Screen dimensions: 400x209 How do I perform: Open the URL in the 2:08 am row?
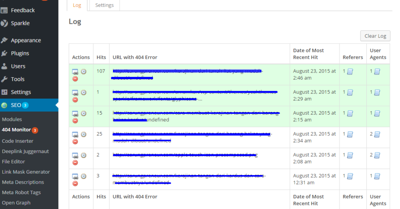(75, 155)
